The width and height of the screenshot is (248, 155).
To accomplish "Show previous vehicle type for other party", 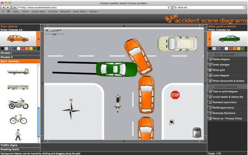I will tap(209, 39).
